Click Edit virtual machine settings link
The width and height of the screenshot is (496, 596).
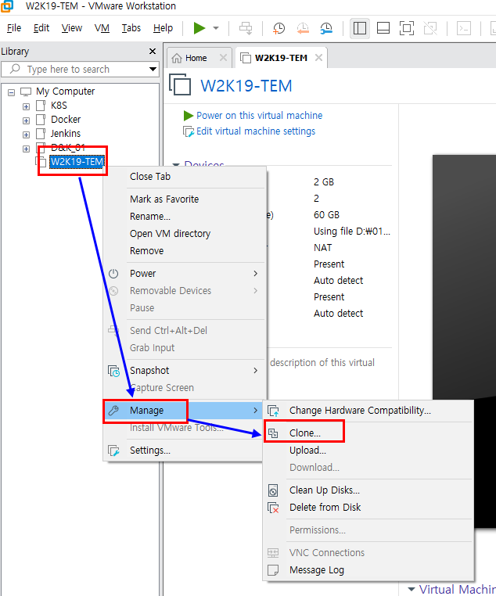(x=256, y=131)
